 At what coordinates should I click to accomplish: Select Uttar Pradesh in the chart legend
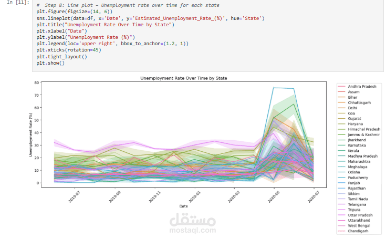[x=360, y=215]
